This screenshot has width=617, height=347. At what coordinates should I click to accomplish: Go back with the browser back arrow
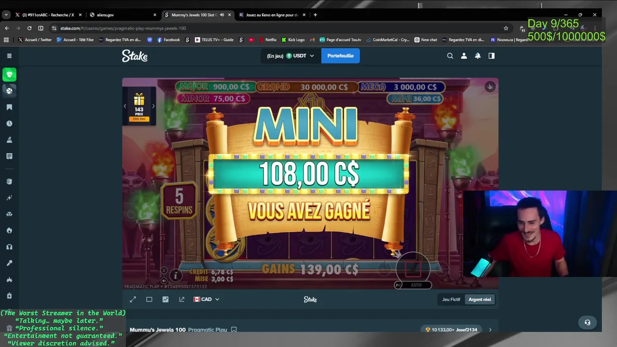(x=7, y=28)
